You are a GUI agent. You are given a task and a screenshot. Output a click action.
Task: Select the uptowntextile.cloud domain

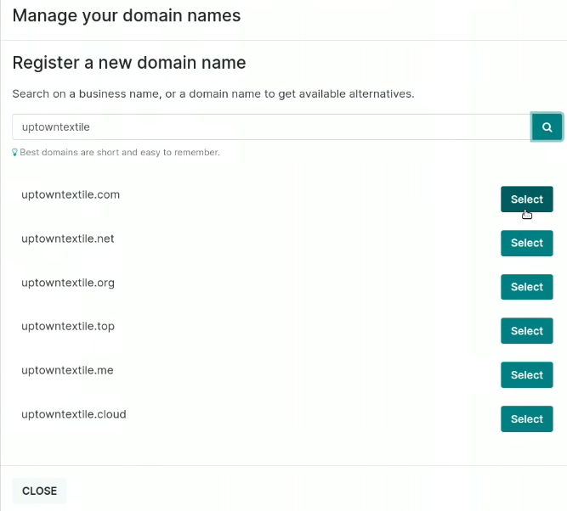point(526,419)
